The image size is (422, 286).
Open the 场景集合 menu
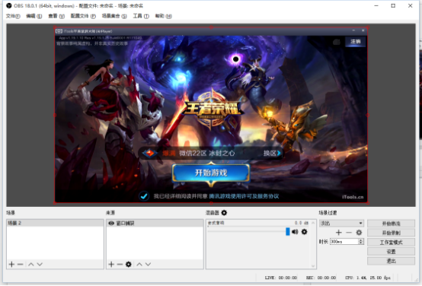[x=114, y=16]
